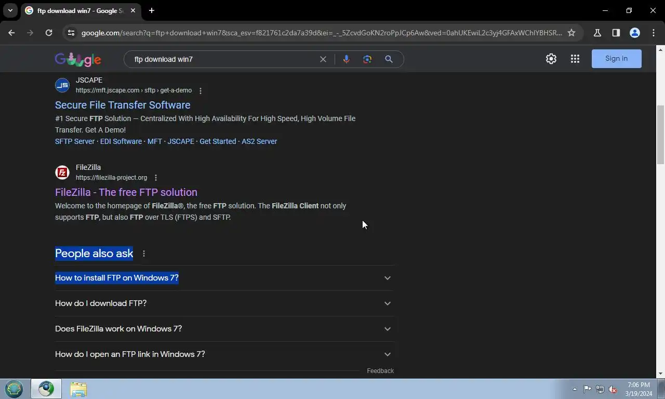Click the Google logo
665x399 pixels.
tap(78, 59)
